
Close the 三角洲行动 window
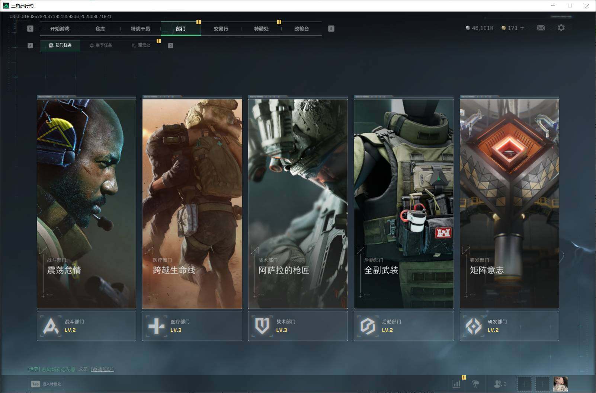[x=587, y=6]
